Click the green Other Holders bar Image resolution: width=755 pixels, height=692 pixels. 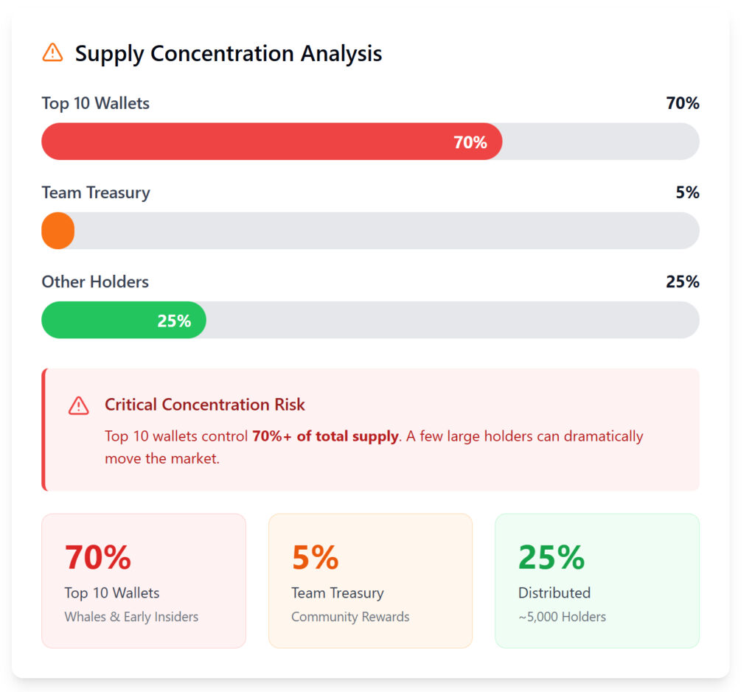(123, 320)
